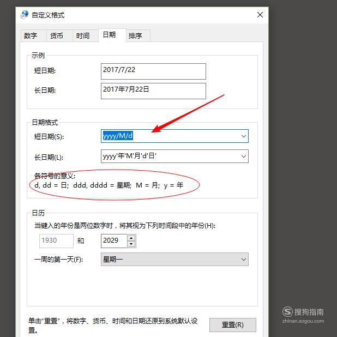The width and height of the screenshot is (337, 337).
Task: Click the disabled 1930 year field
Action: [56, 241]
